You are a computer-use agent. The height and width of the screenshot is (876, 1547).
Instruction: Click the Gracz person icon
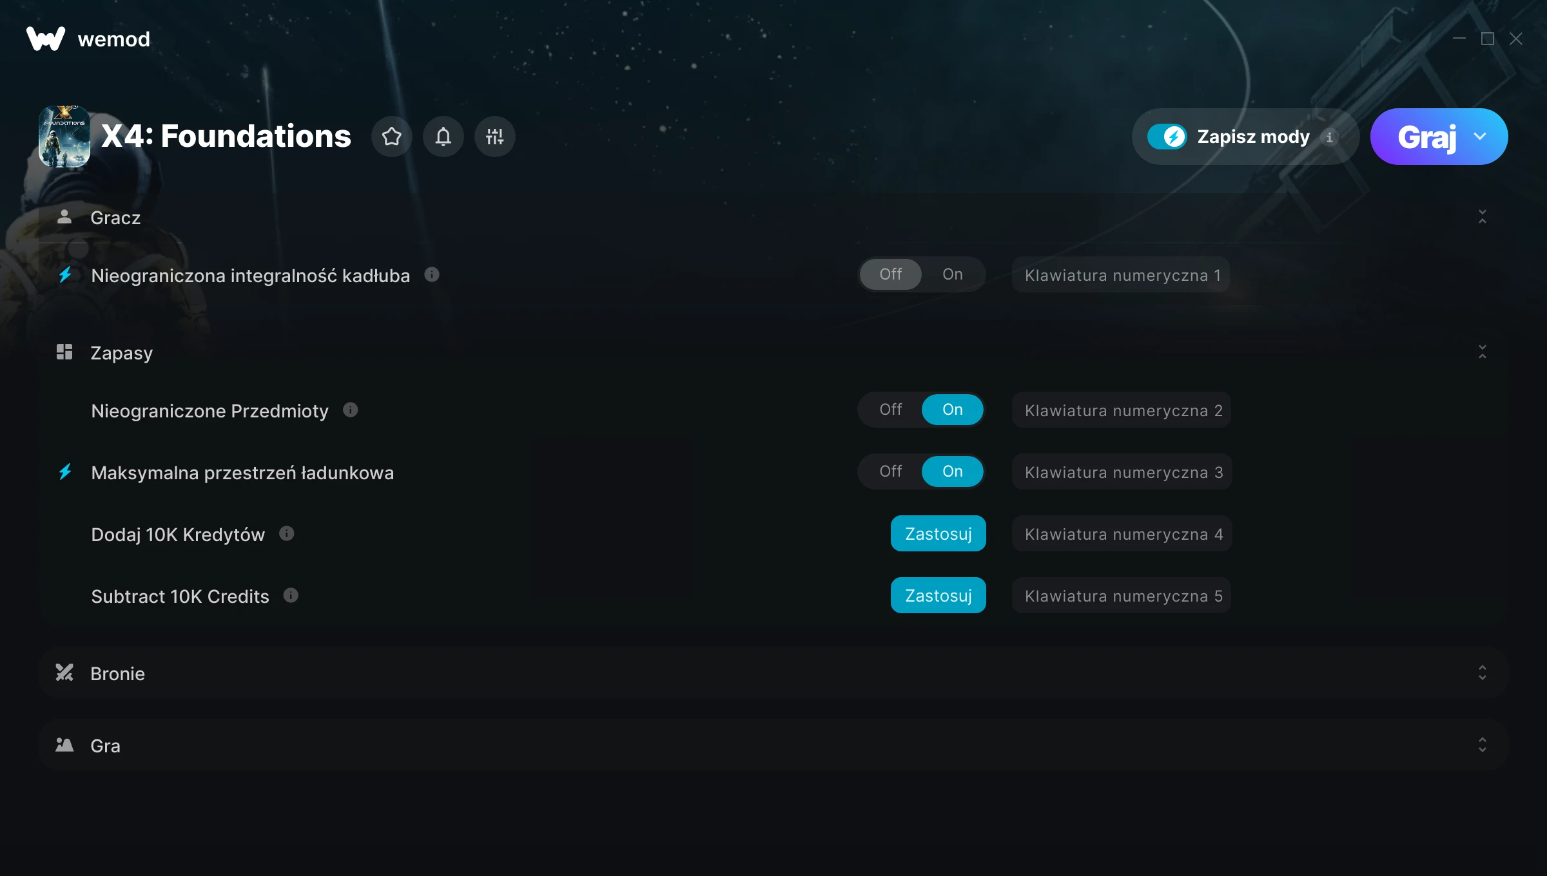click(64, 217)
